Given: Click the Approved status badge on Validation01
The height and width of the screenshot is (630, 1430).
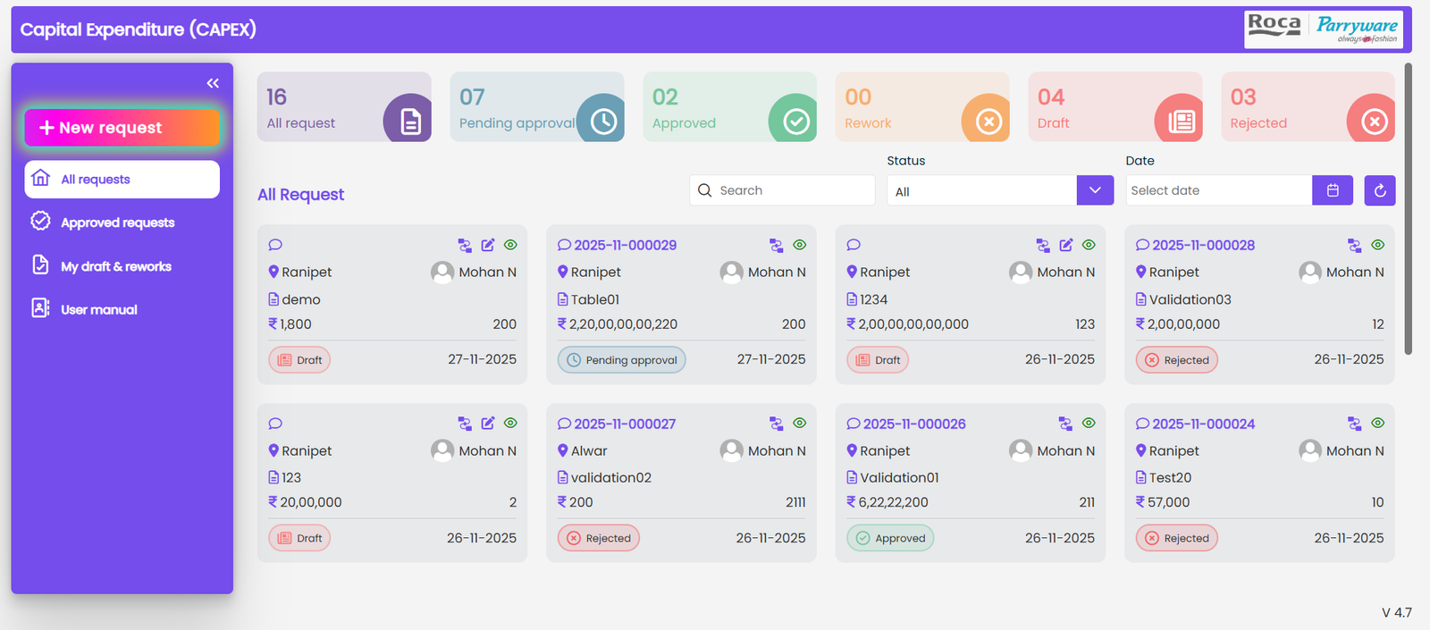Looking at the screenshot, I should pos(890,538).
